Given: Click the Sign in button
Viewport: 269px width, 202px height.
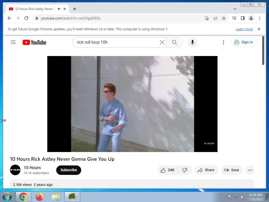Looking at the screenshot, I should 244,42.
